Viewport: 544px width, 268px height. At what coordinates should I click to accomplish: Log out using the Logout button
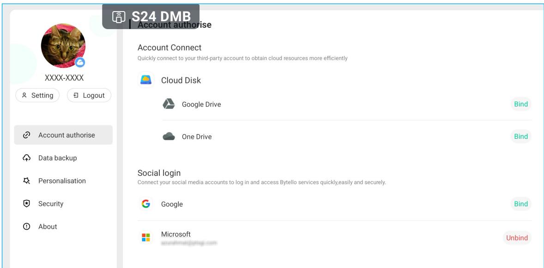(89, 95)
